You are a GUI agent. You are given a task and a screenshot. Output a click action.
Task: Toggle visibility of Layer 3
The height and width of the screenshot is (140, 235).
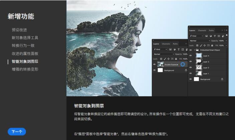(191, 61)
